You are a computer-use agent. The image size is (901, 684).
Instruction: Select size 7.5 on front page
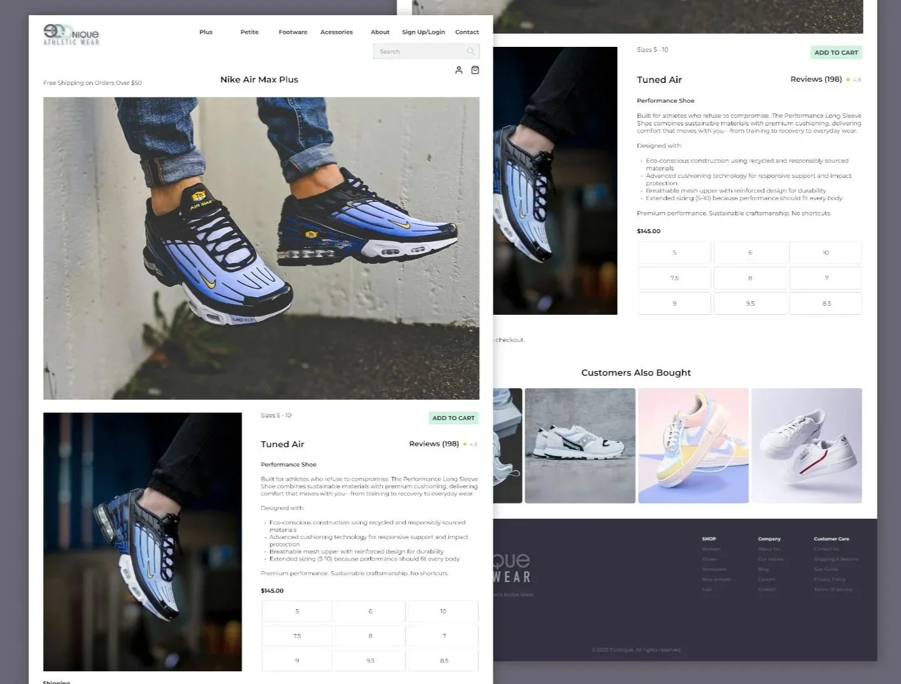click(297, 636)
